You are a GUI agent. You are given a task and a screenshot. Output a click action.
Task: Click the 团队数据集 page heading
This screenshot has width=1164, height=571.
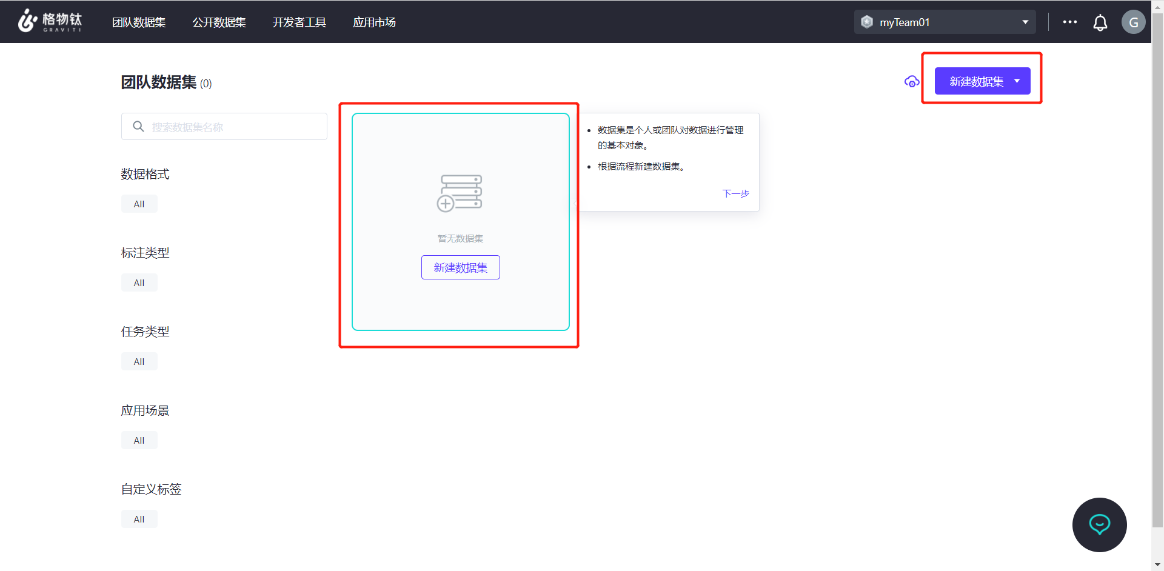tap(158, 82)
